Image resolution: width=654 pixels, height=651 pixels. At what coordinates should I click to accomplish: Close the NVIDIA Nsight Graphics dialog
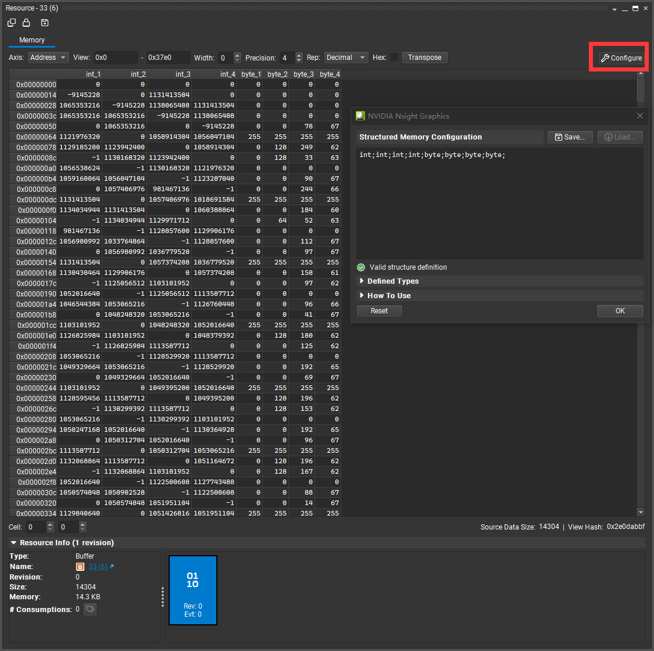pos(640,116)
